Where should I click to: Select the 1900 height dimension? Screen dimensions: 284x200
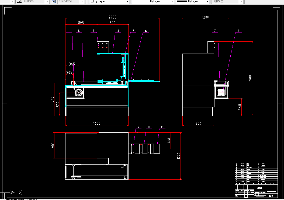click(250, 79)
